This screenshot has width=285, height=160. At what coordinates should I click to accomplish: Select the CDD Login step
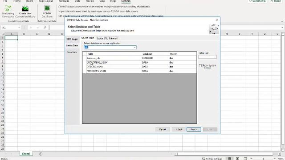(72, 39)
